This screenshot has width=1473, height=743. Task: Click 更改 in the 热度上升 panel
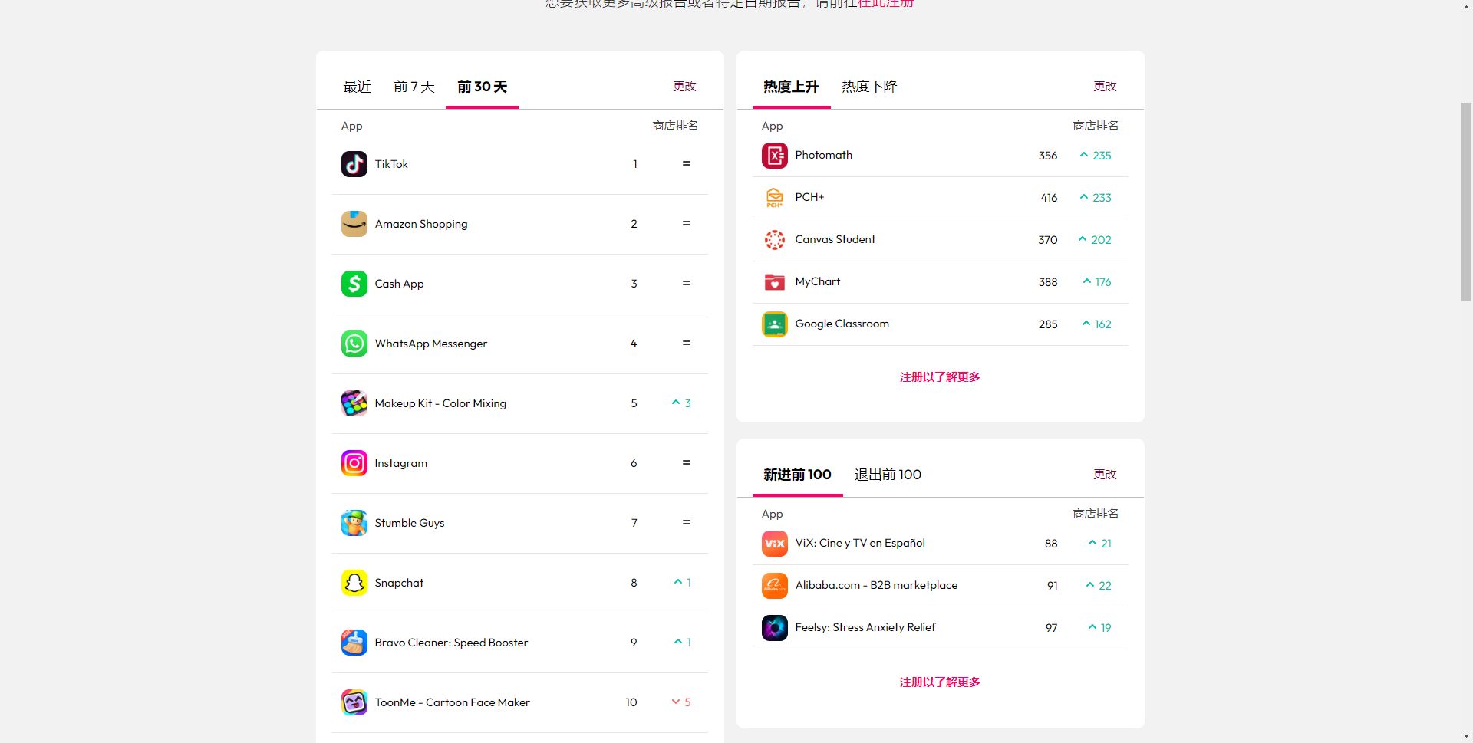coord(1105,86)
